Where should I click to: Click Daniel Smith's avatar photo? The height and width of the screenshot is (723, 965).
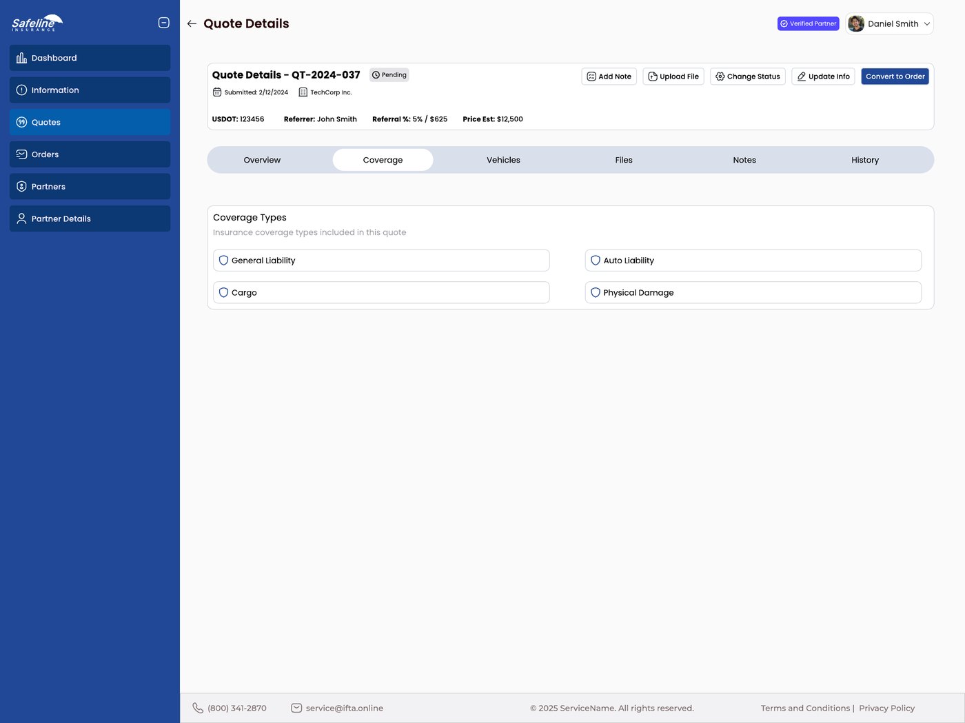point(856,23)
